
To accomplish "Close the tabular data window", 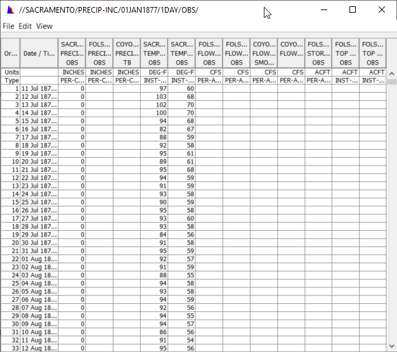I will pyautogui.click(x=382, y=10).
